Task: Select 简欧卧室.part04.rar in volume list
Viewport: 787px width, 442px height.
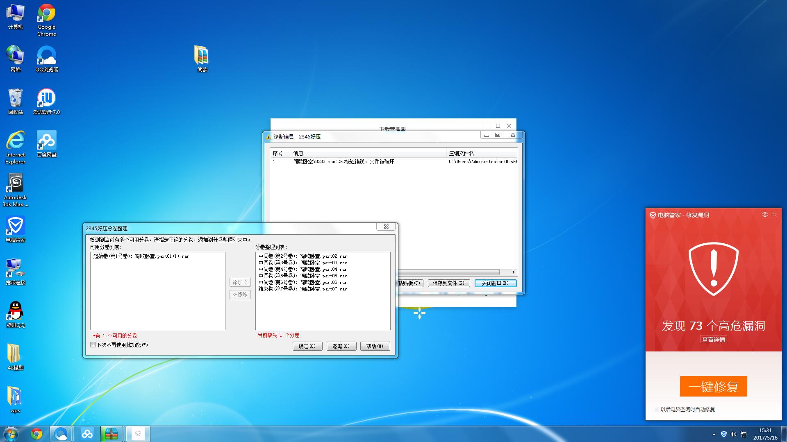Action: pyautogui.click(x=303, y=269)
